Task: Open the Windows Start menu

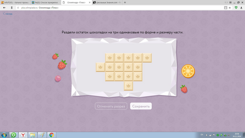Action: coord(4,135)
